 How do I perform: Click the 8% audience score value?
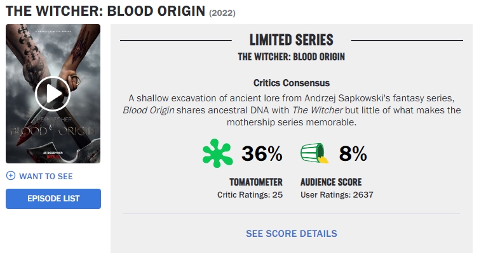pyautogui.click(x=353, y=154)
